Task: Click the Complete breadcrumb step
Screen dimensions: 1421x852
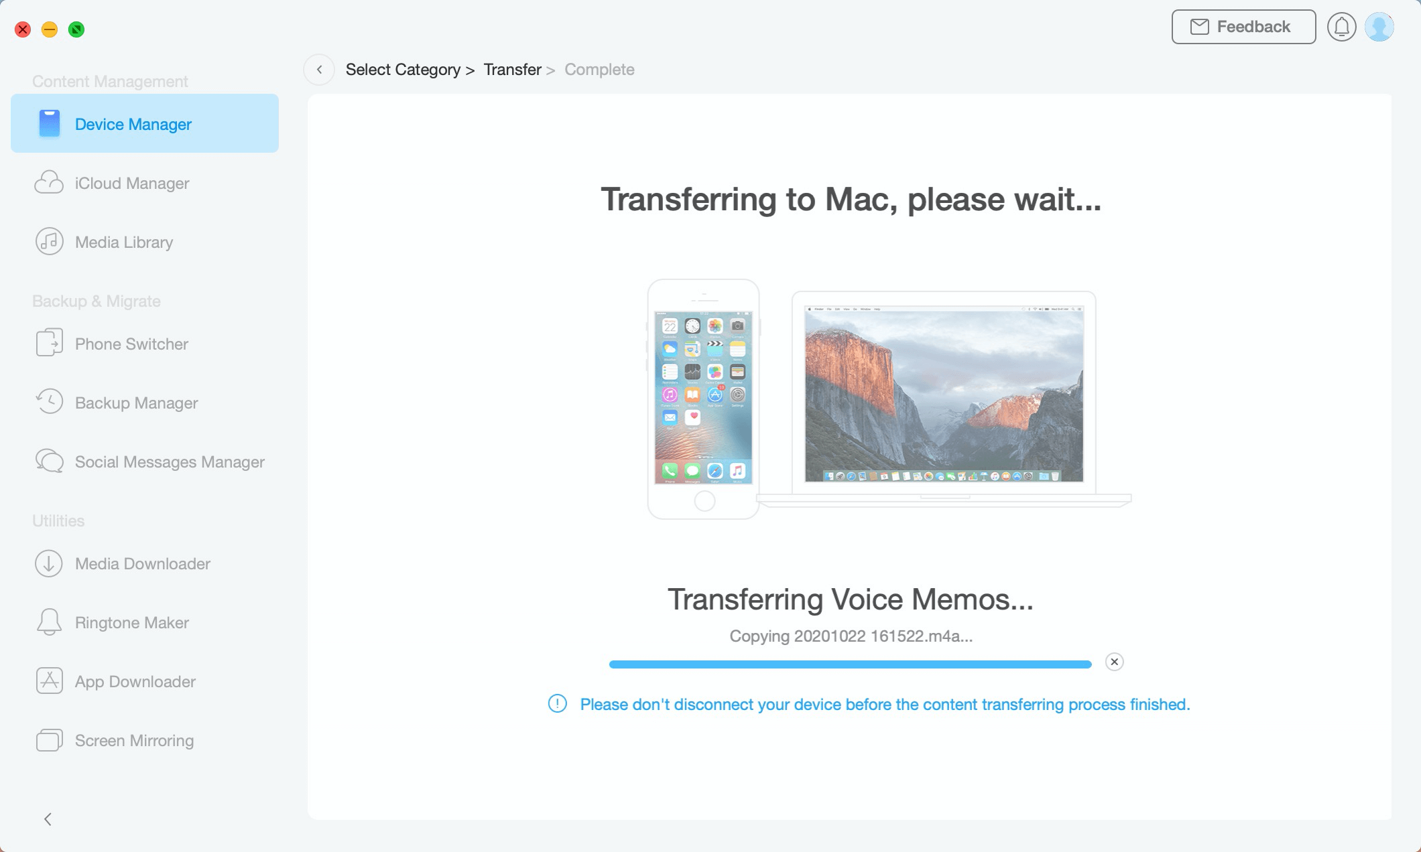Action: point(601,69)
